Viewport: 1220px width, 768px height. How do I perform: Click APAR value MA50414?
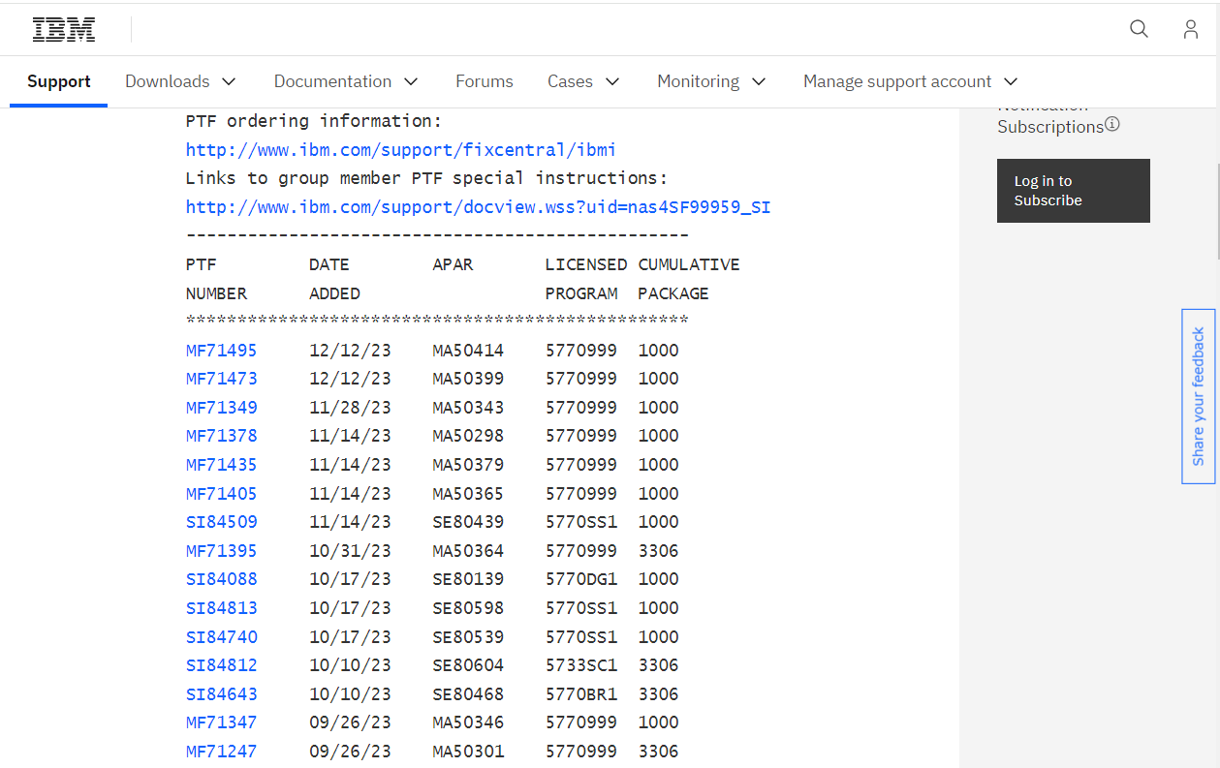coord(468,350)
